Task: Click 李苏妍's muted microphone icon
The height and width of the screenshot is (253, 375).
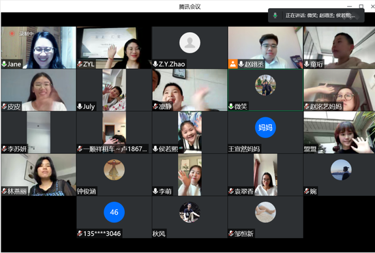Action: pos(4,149)
